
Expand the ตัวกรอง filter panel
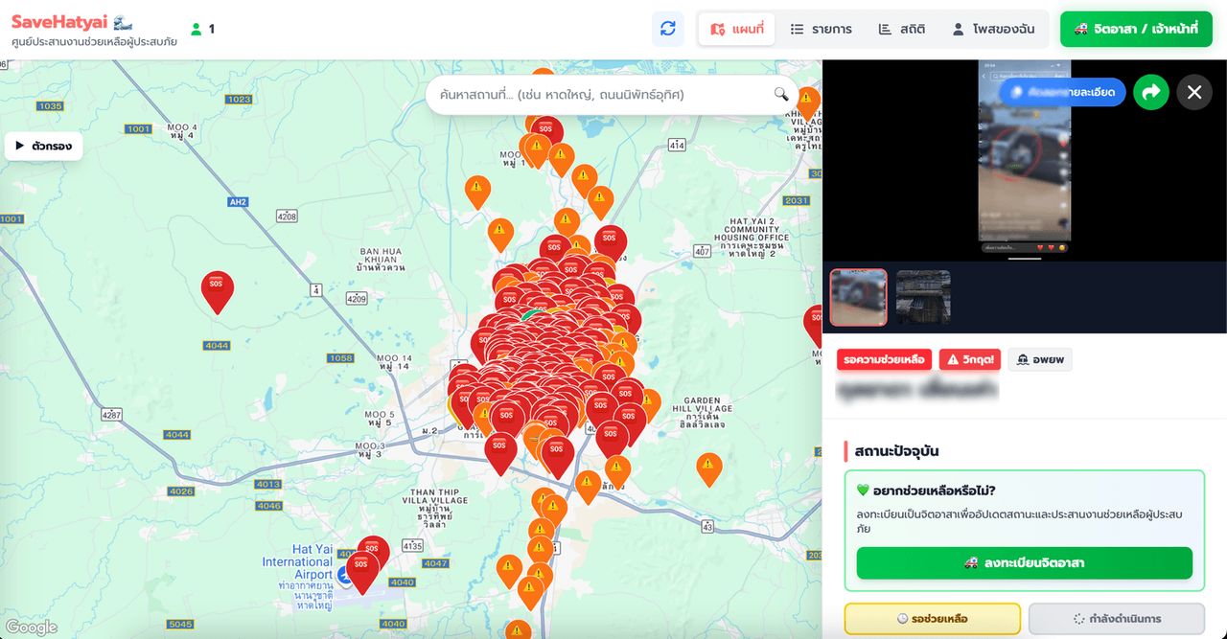[44, 145]
